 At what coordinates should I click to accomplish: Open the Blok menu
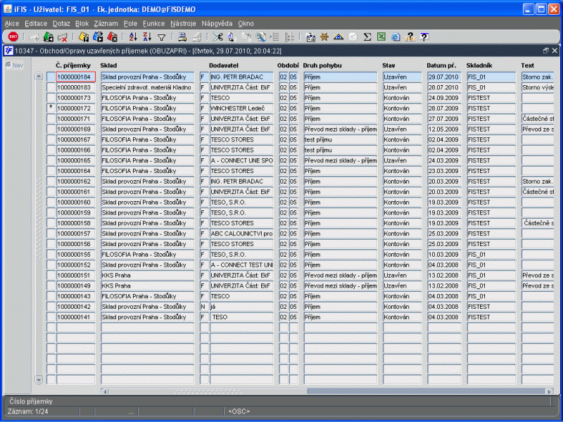[x=82, y=24]
